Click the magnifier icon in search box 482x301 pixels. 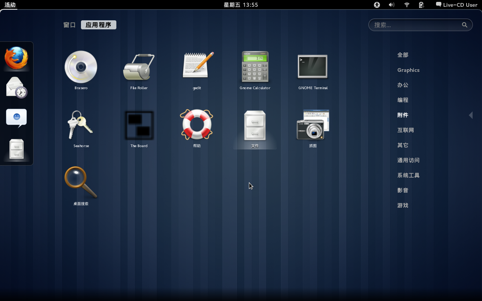pyautogui.click(x=465, y=25)
